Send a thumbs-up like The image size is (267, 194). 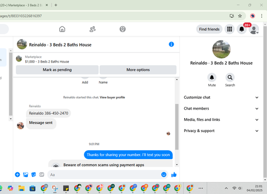coord(174,175)
